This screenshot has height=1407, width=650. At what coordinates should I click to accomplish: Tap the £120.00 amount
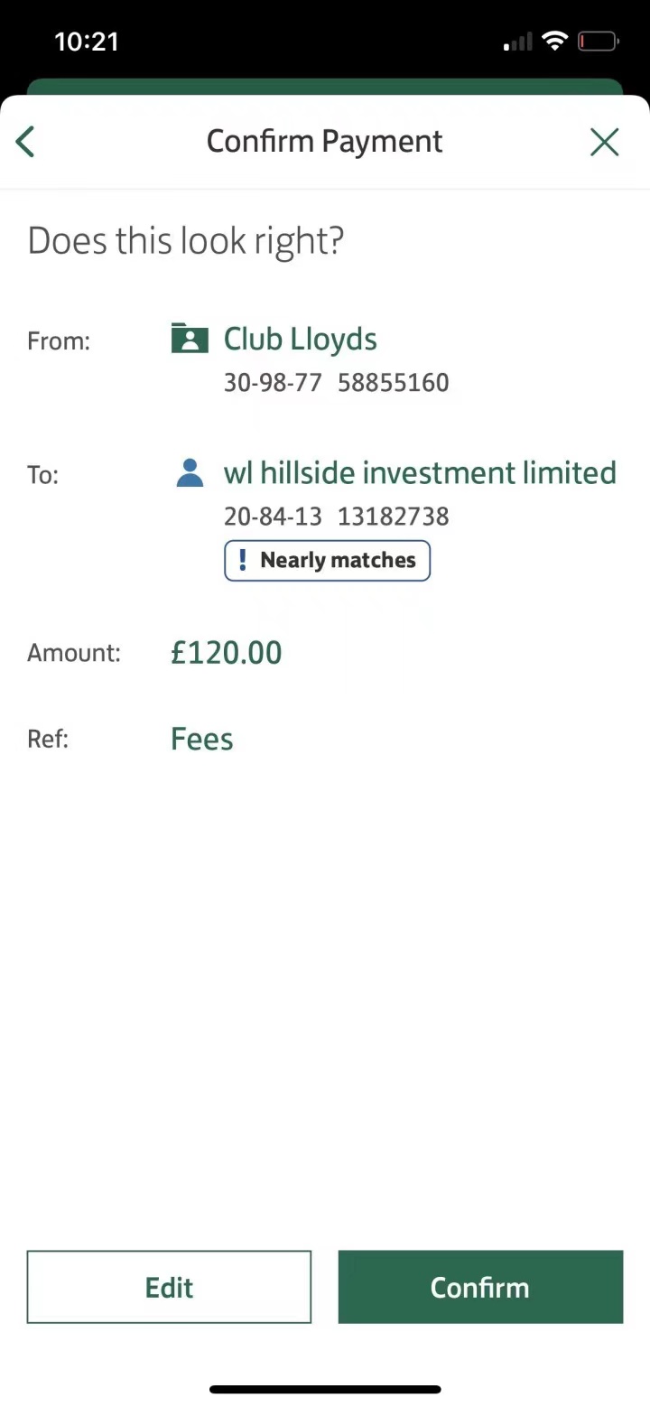pyautogui.click(x=227, y=652)
